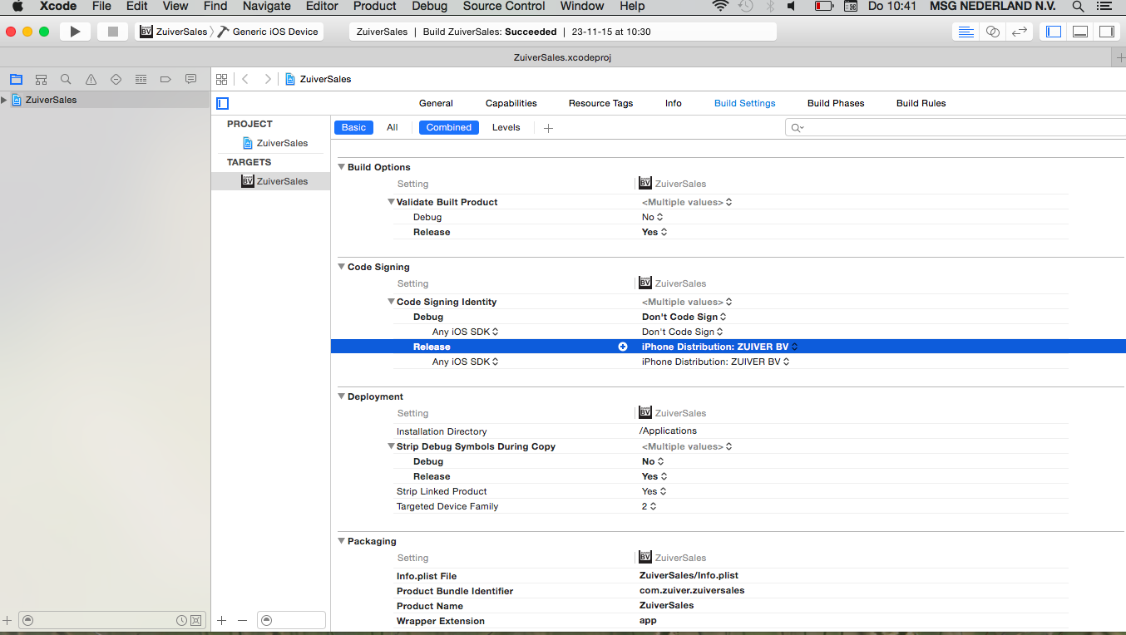Focus the targets list filter field
Image resolution: width=1126 pixels, height=635 pixels.
tap(291, 620)
